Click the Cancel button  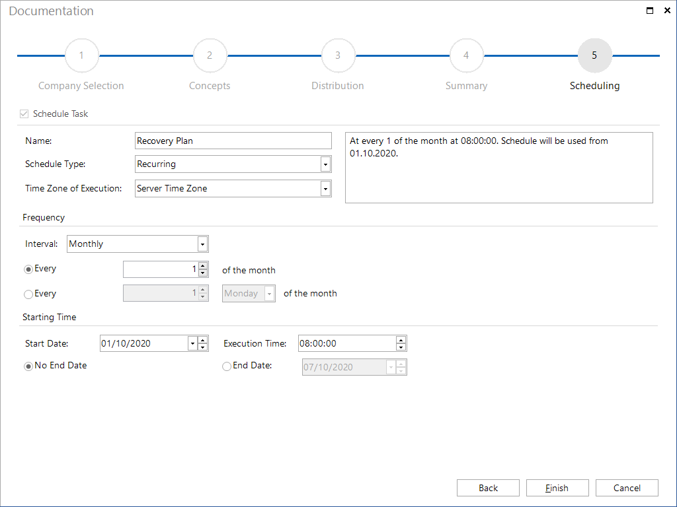(x=627, y=488)
